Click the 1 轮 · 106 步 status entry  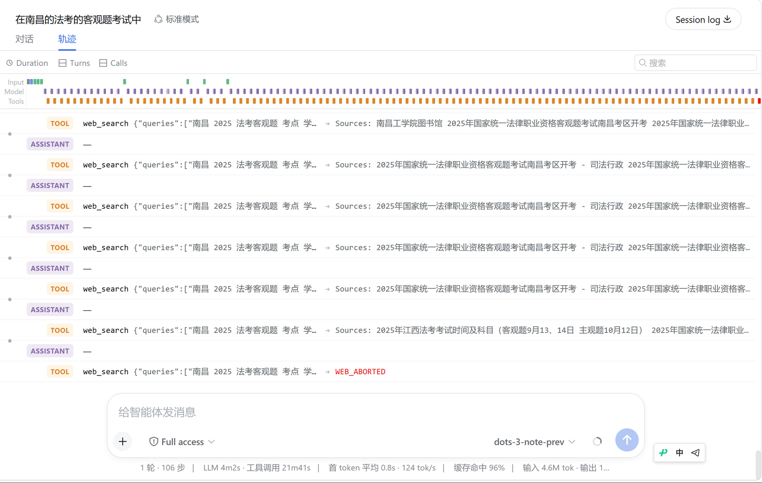click(x=163, y=468)
